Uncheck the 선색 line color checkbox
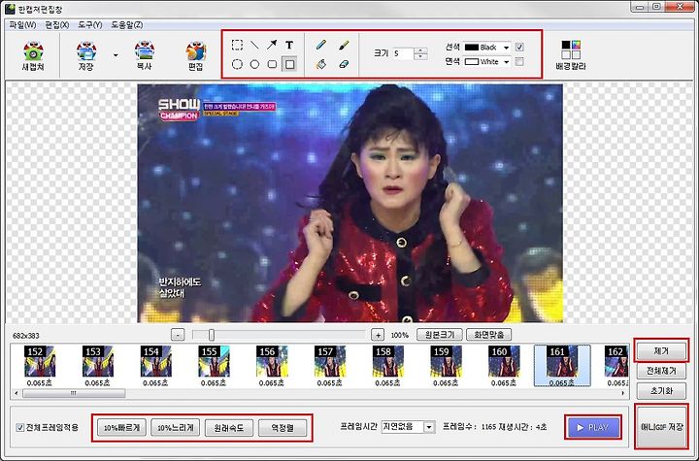Image resolution: width=699 pixels, height=461 pixels. coord(519,47)
